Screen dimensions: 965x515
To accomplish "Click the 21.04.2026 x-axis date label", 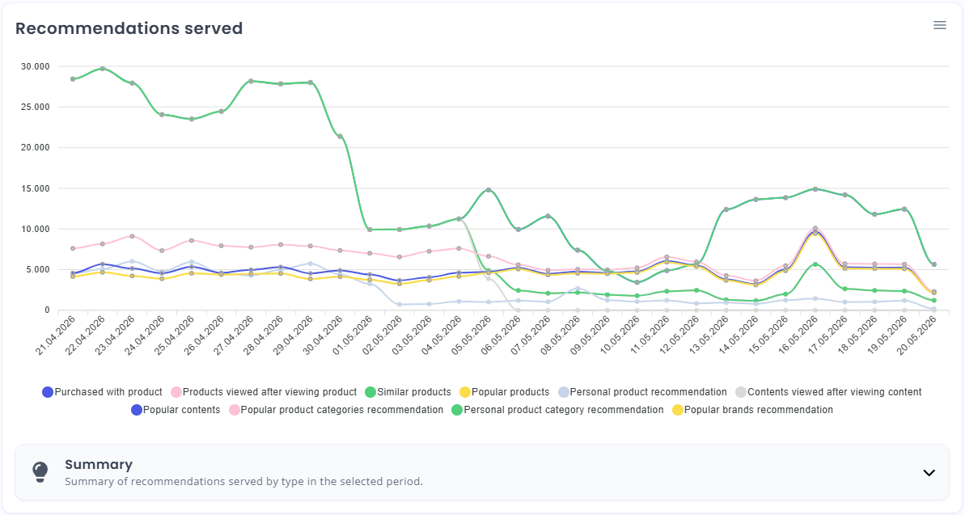I will pyautogui.click(x=55, y=336).
